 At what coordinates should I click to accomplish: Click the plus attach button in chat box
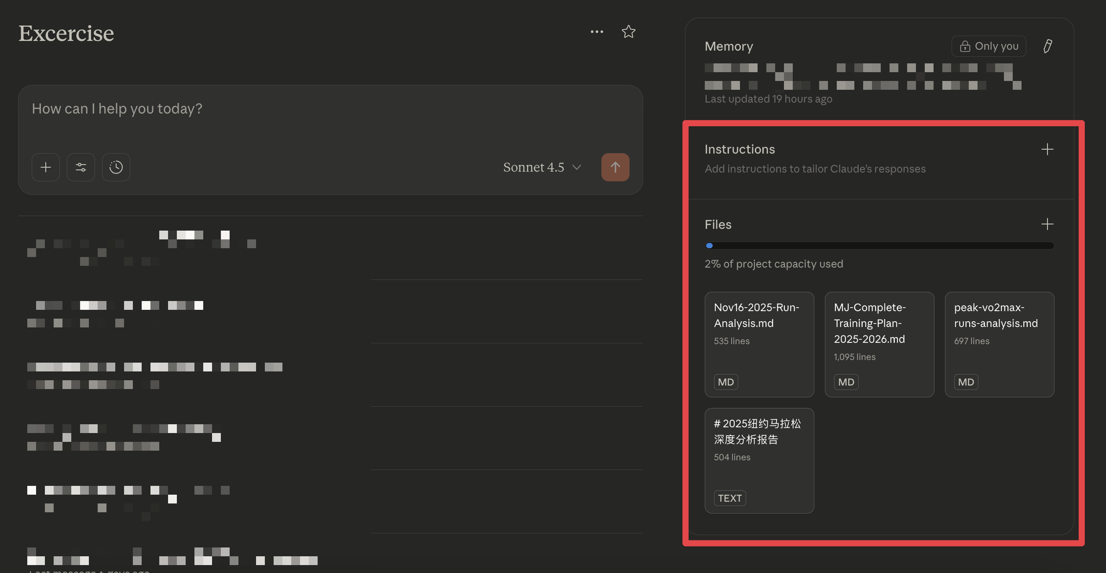click(46, 167)
